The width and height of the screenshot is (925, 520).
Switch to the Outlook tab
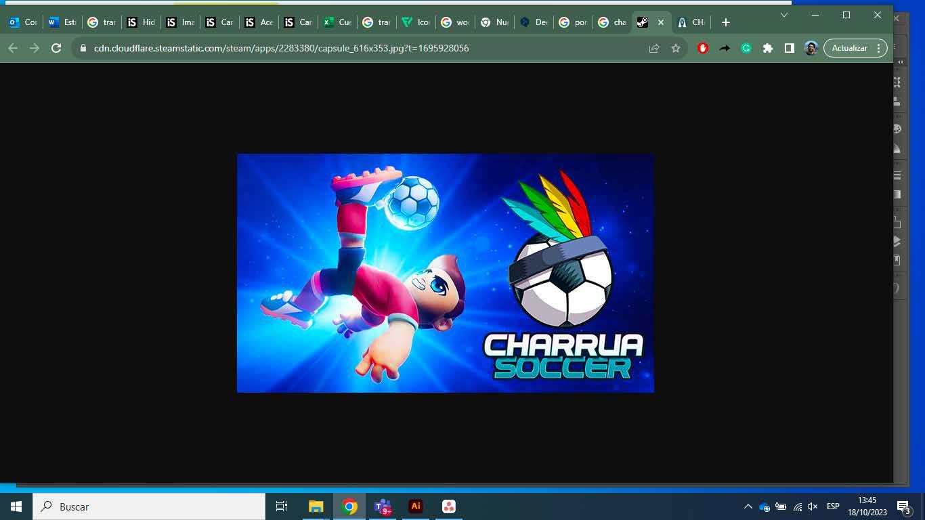pos(22,22)
